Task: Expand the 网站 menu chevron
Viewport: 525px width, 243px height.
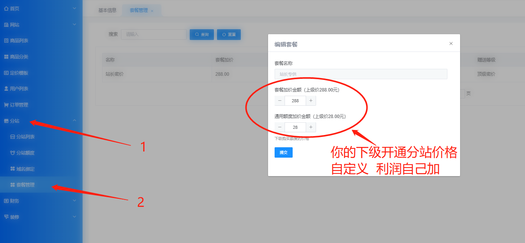Action: click(x=75, y=25)
